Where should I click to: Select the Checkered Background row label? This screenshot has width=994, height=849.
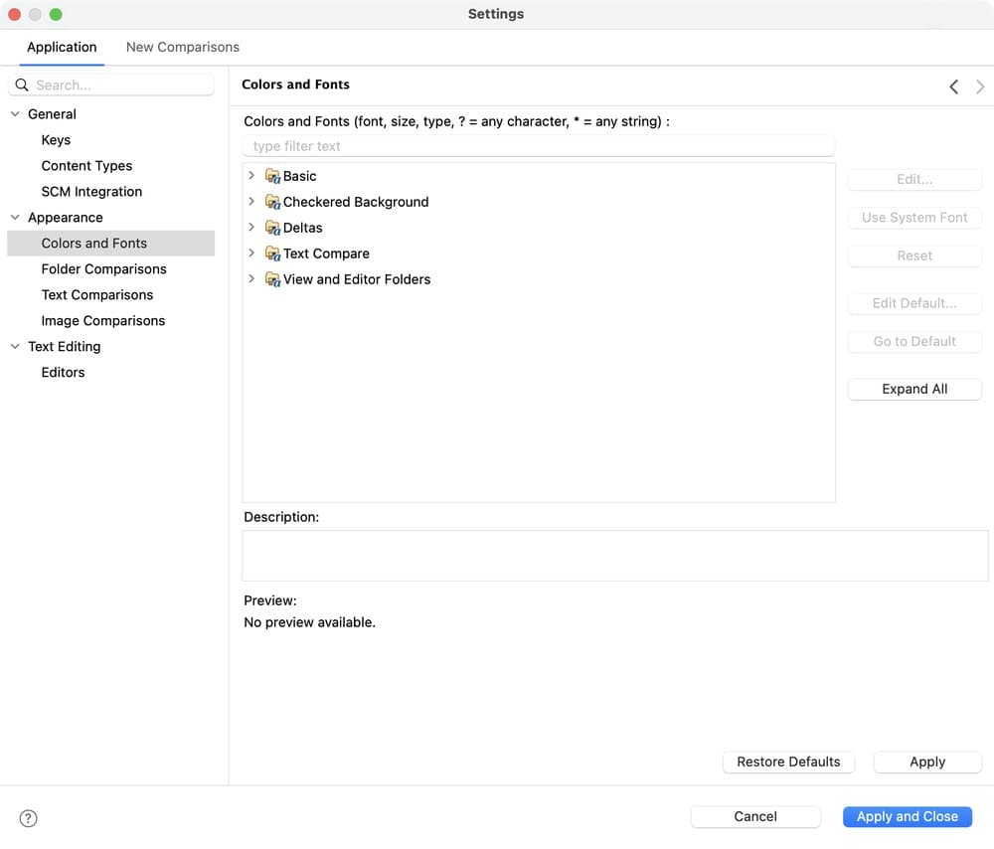coord(356,202)
